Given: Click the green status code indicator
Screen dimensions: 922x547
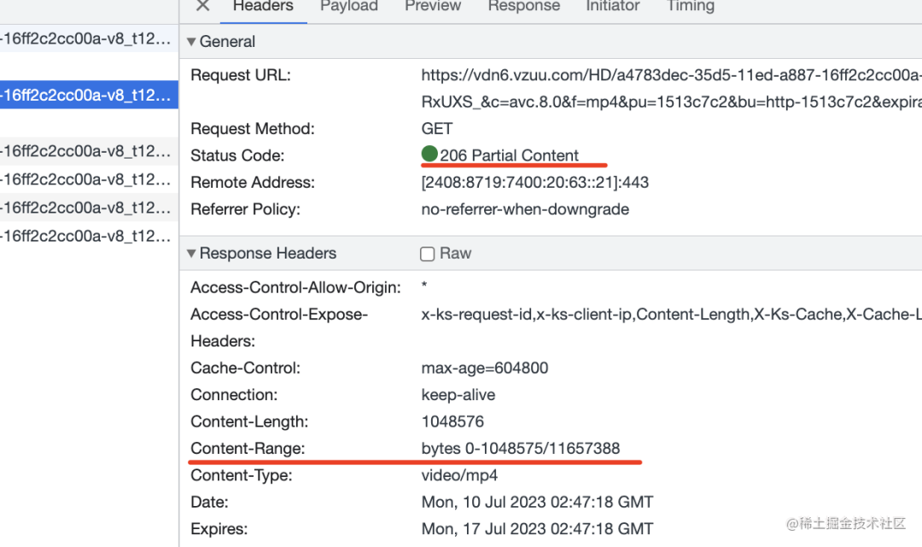Looking at the screenshot, I should 429,154.
